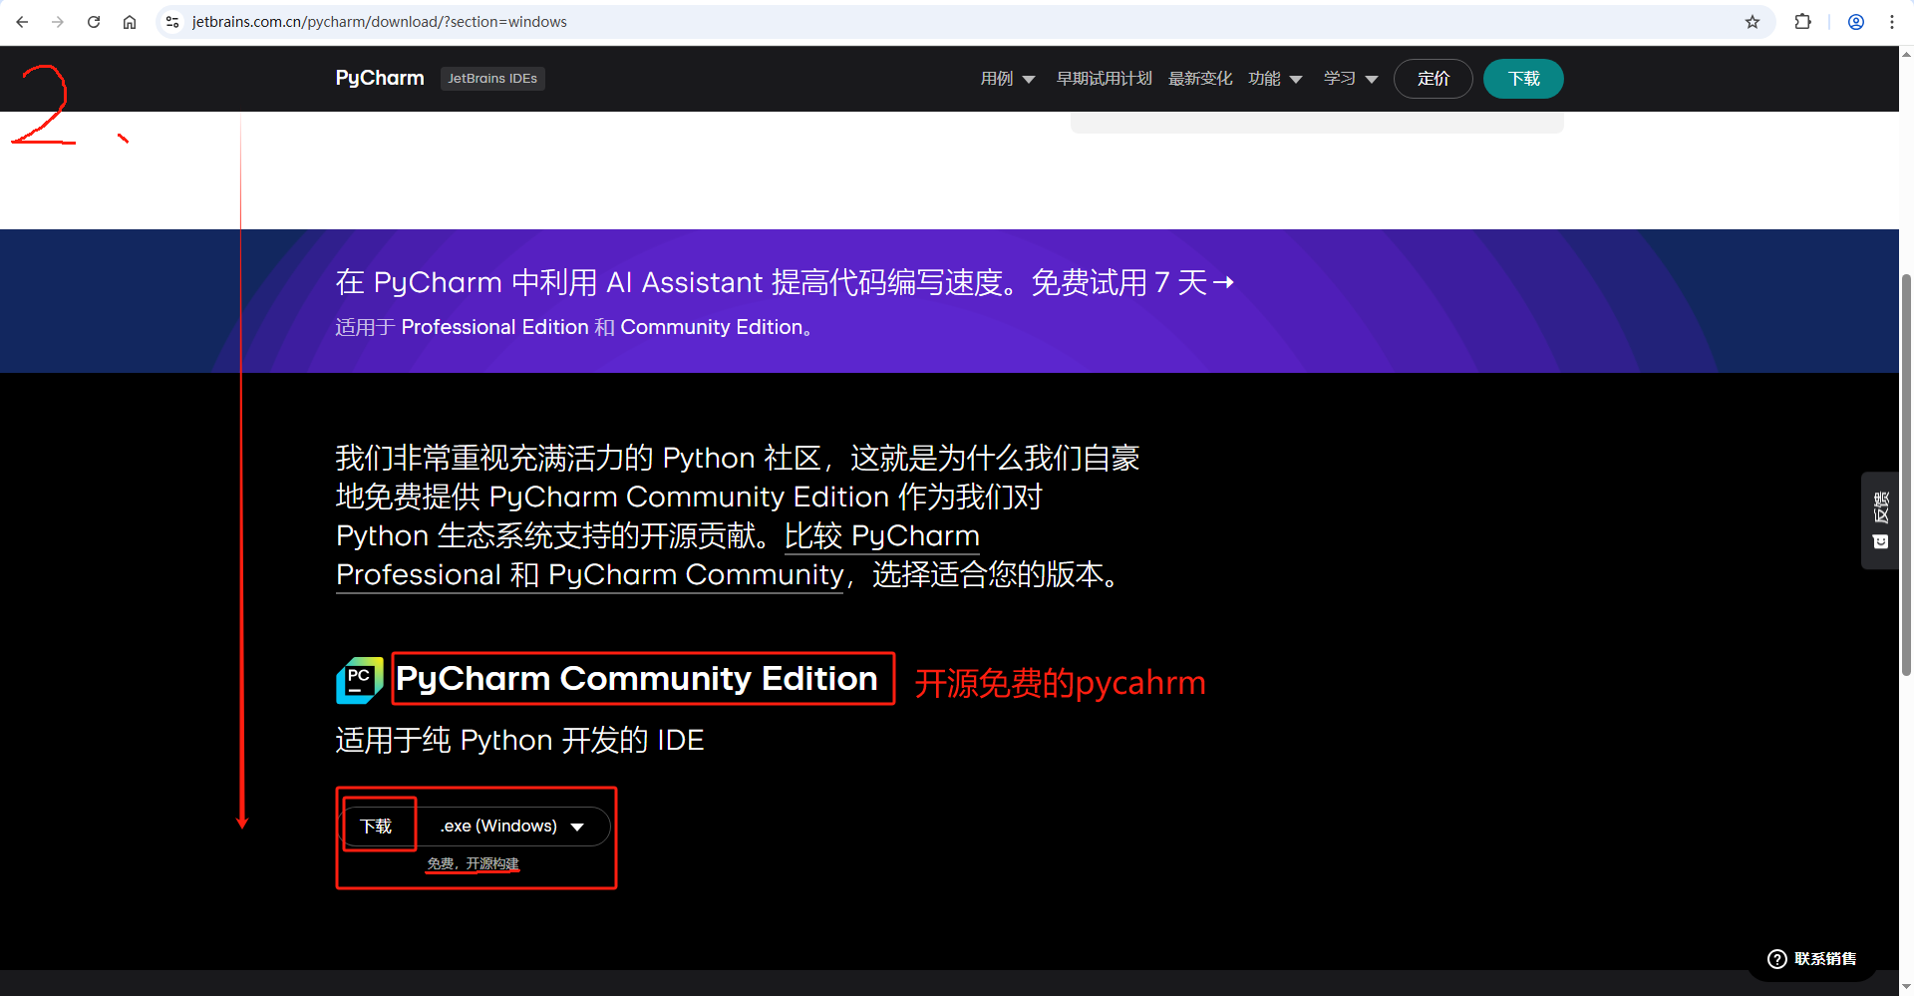The height and width of the screenshot is (996, 1914).
Task: Click the PyCharm logo in header
Action: (x=380, y=78)
